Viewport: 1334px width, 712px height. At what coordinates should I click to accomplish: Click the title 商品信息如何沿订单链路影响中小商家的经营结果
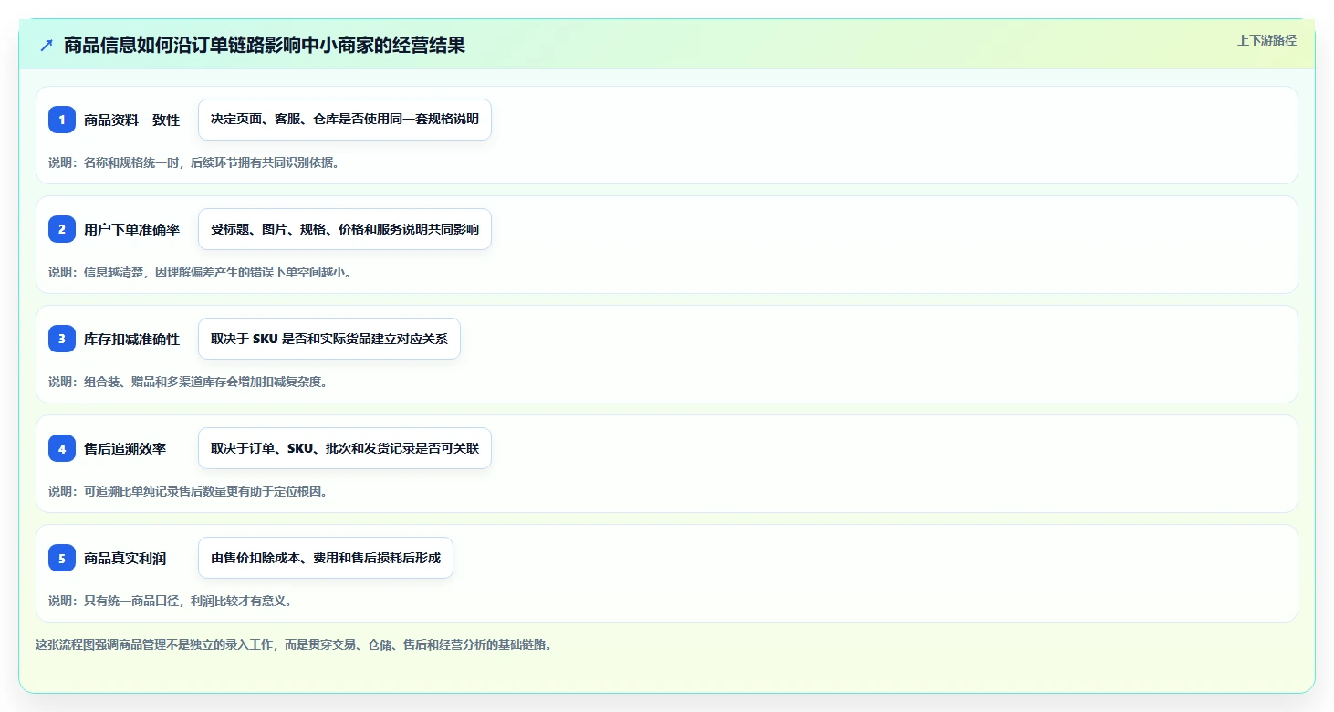[x=265, y=45]
